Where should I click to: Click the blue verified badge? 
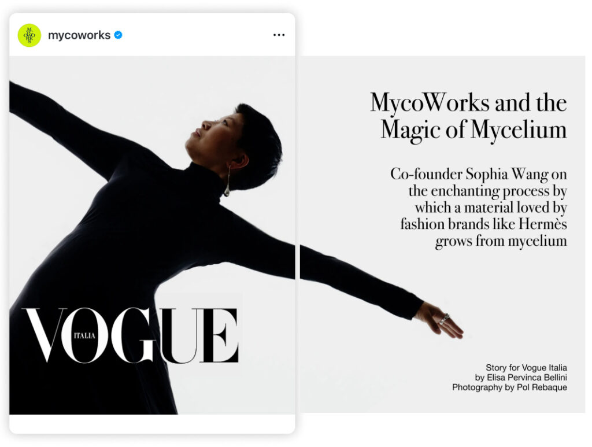118,35
